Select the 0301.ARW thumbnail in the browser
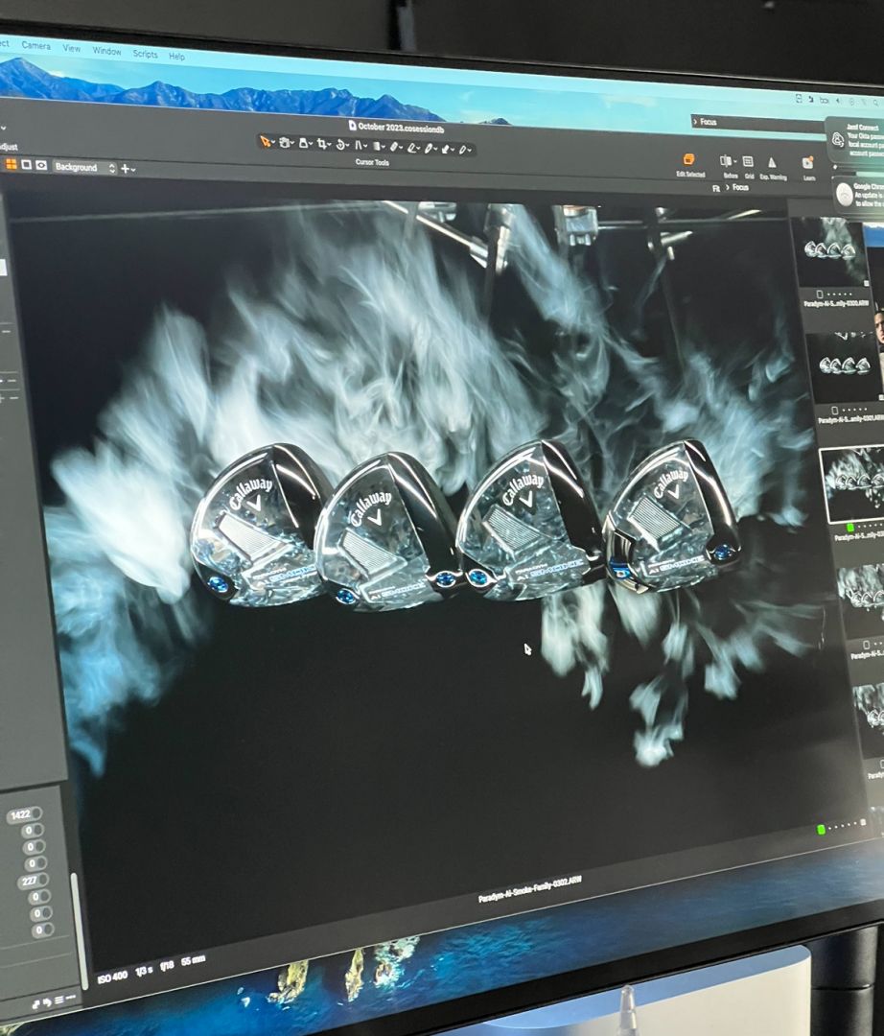The image size is (884, 1036). pyautogui.click(x=846, y=368)
